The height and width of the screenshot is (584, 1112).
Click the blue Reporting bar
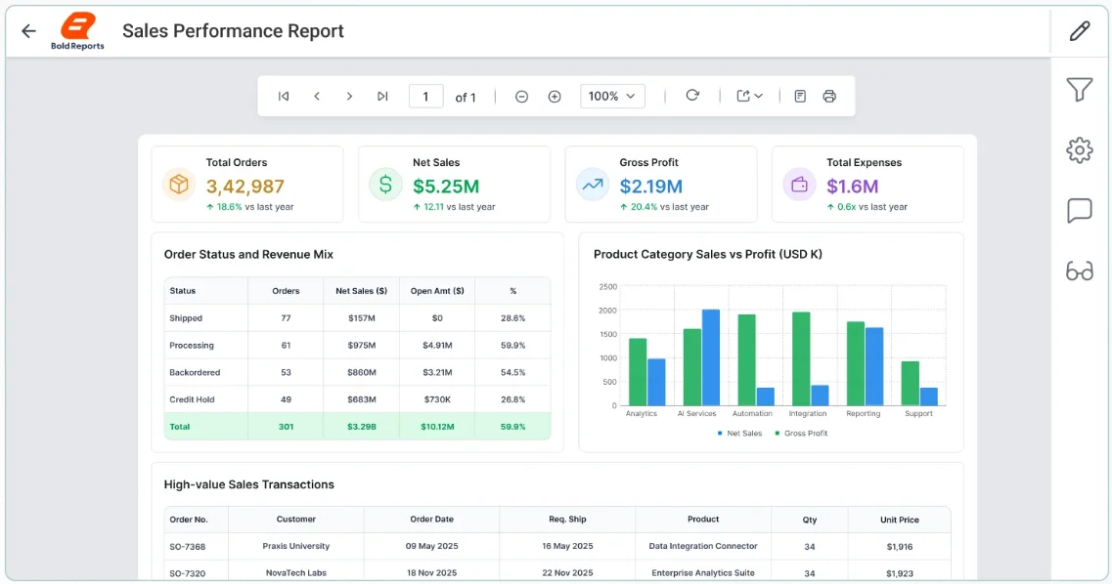tap(873, 366)
